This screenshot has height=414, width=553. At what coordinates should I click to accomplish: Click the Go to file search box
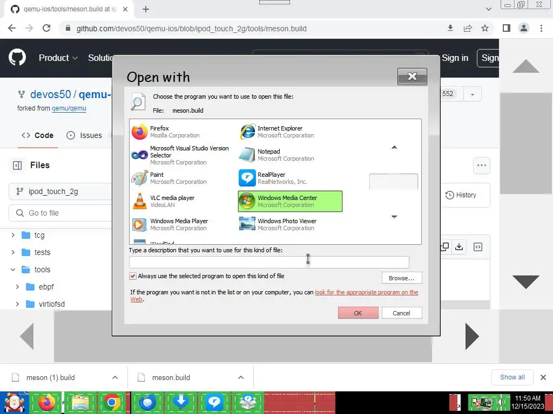[x=60, y=213]
